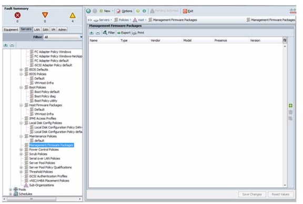Expand the Scrub Policies node
Screen dimensions: 303x204
click(21, 154)
